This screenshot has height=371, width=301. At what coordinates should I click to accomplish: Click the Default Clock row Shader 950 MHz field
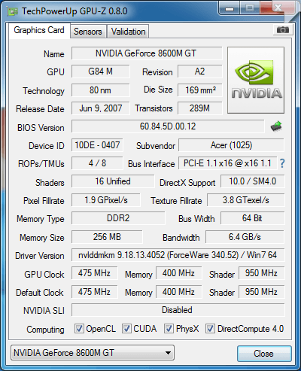click(x=261, y=292)
